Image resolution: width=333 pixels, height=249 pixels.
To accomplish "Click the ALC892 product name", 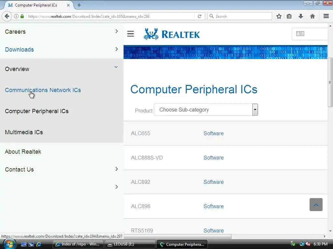I will (x=140, y=182).
